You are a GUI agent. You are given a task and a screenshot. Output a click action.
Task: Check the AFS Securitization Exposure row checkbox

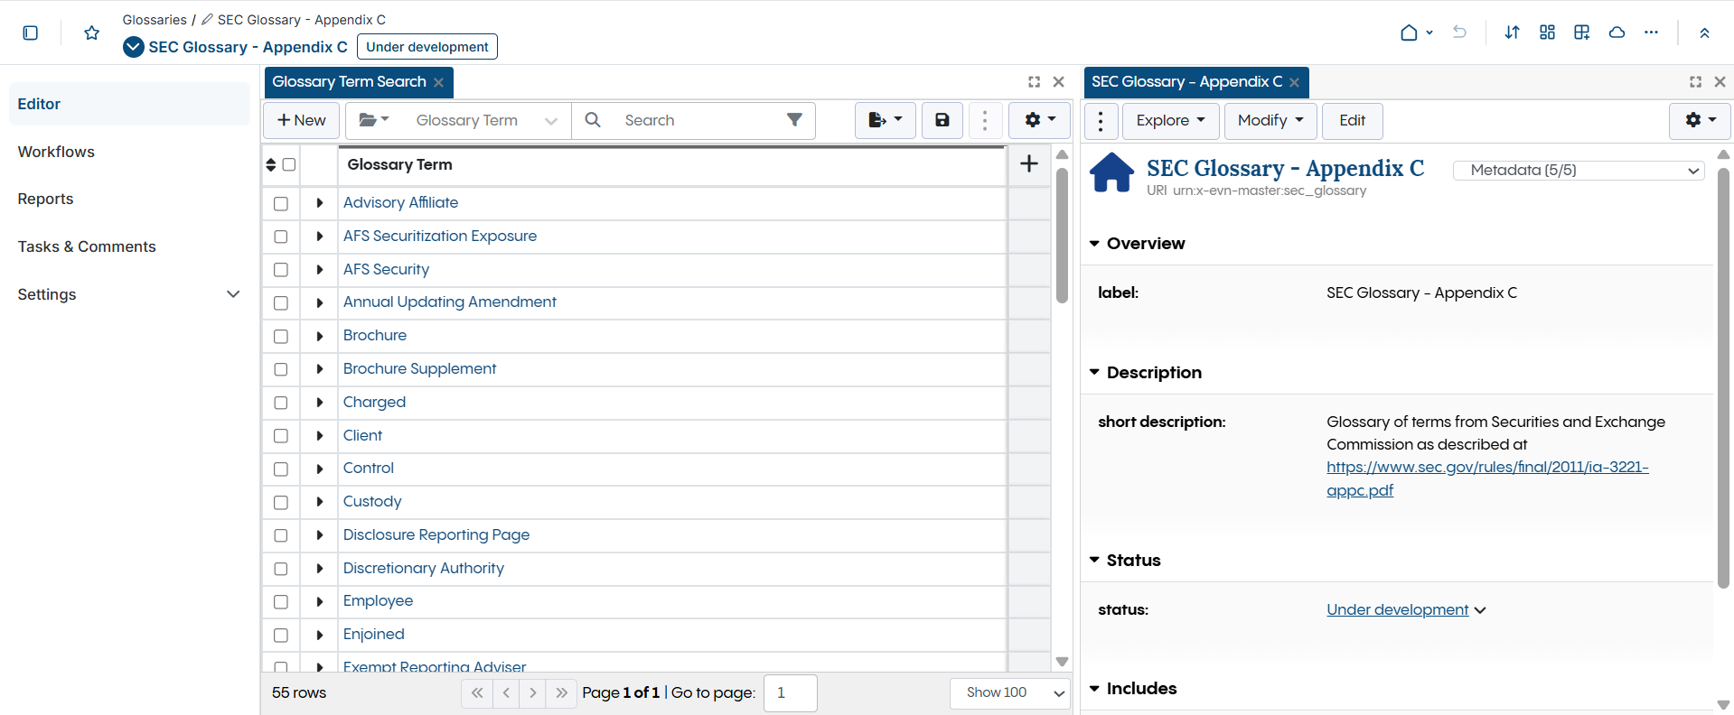pos(281,237)
